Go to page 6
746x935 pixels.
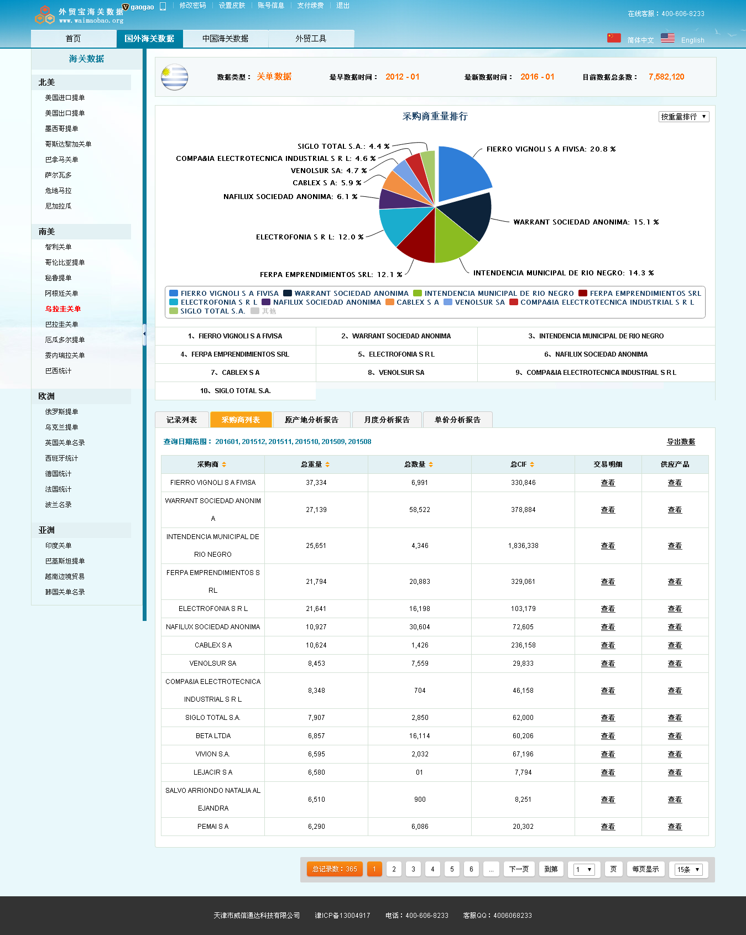pyautogui.click(x=471, y=869)
